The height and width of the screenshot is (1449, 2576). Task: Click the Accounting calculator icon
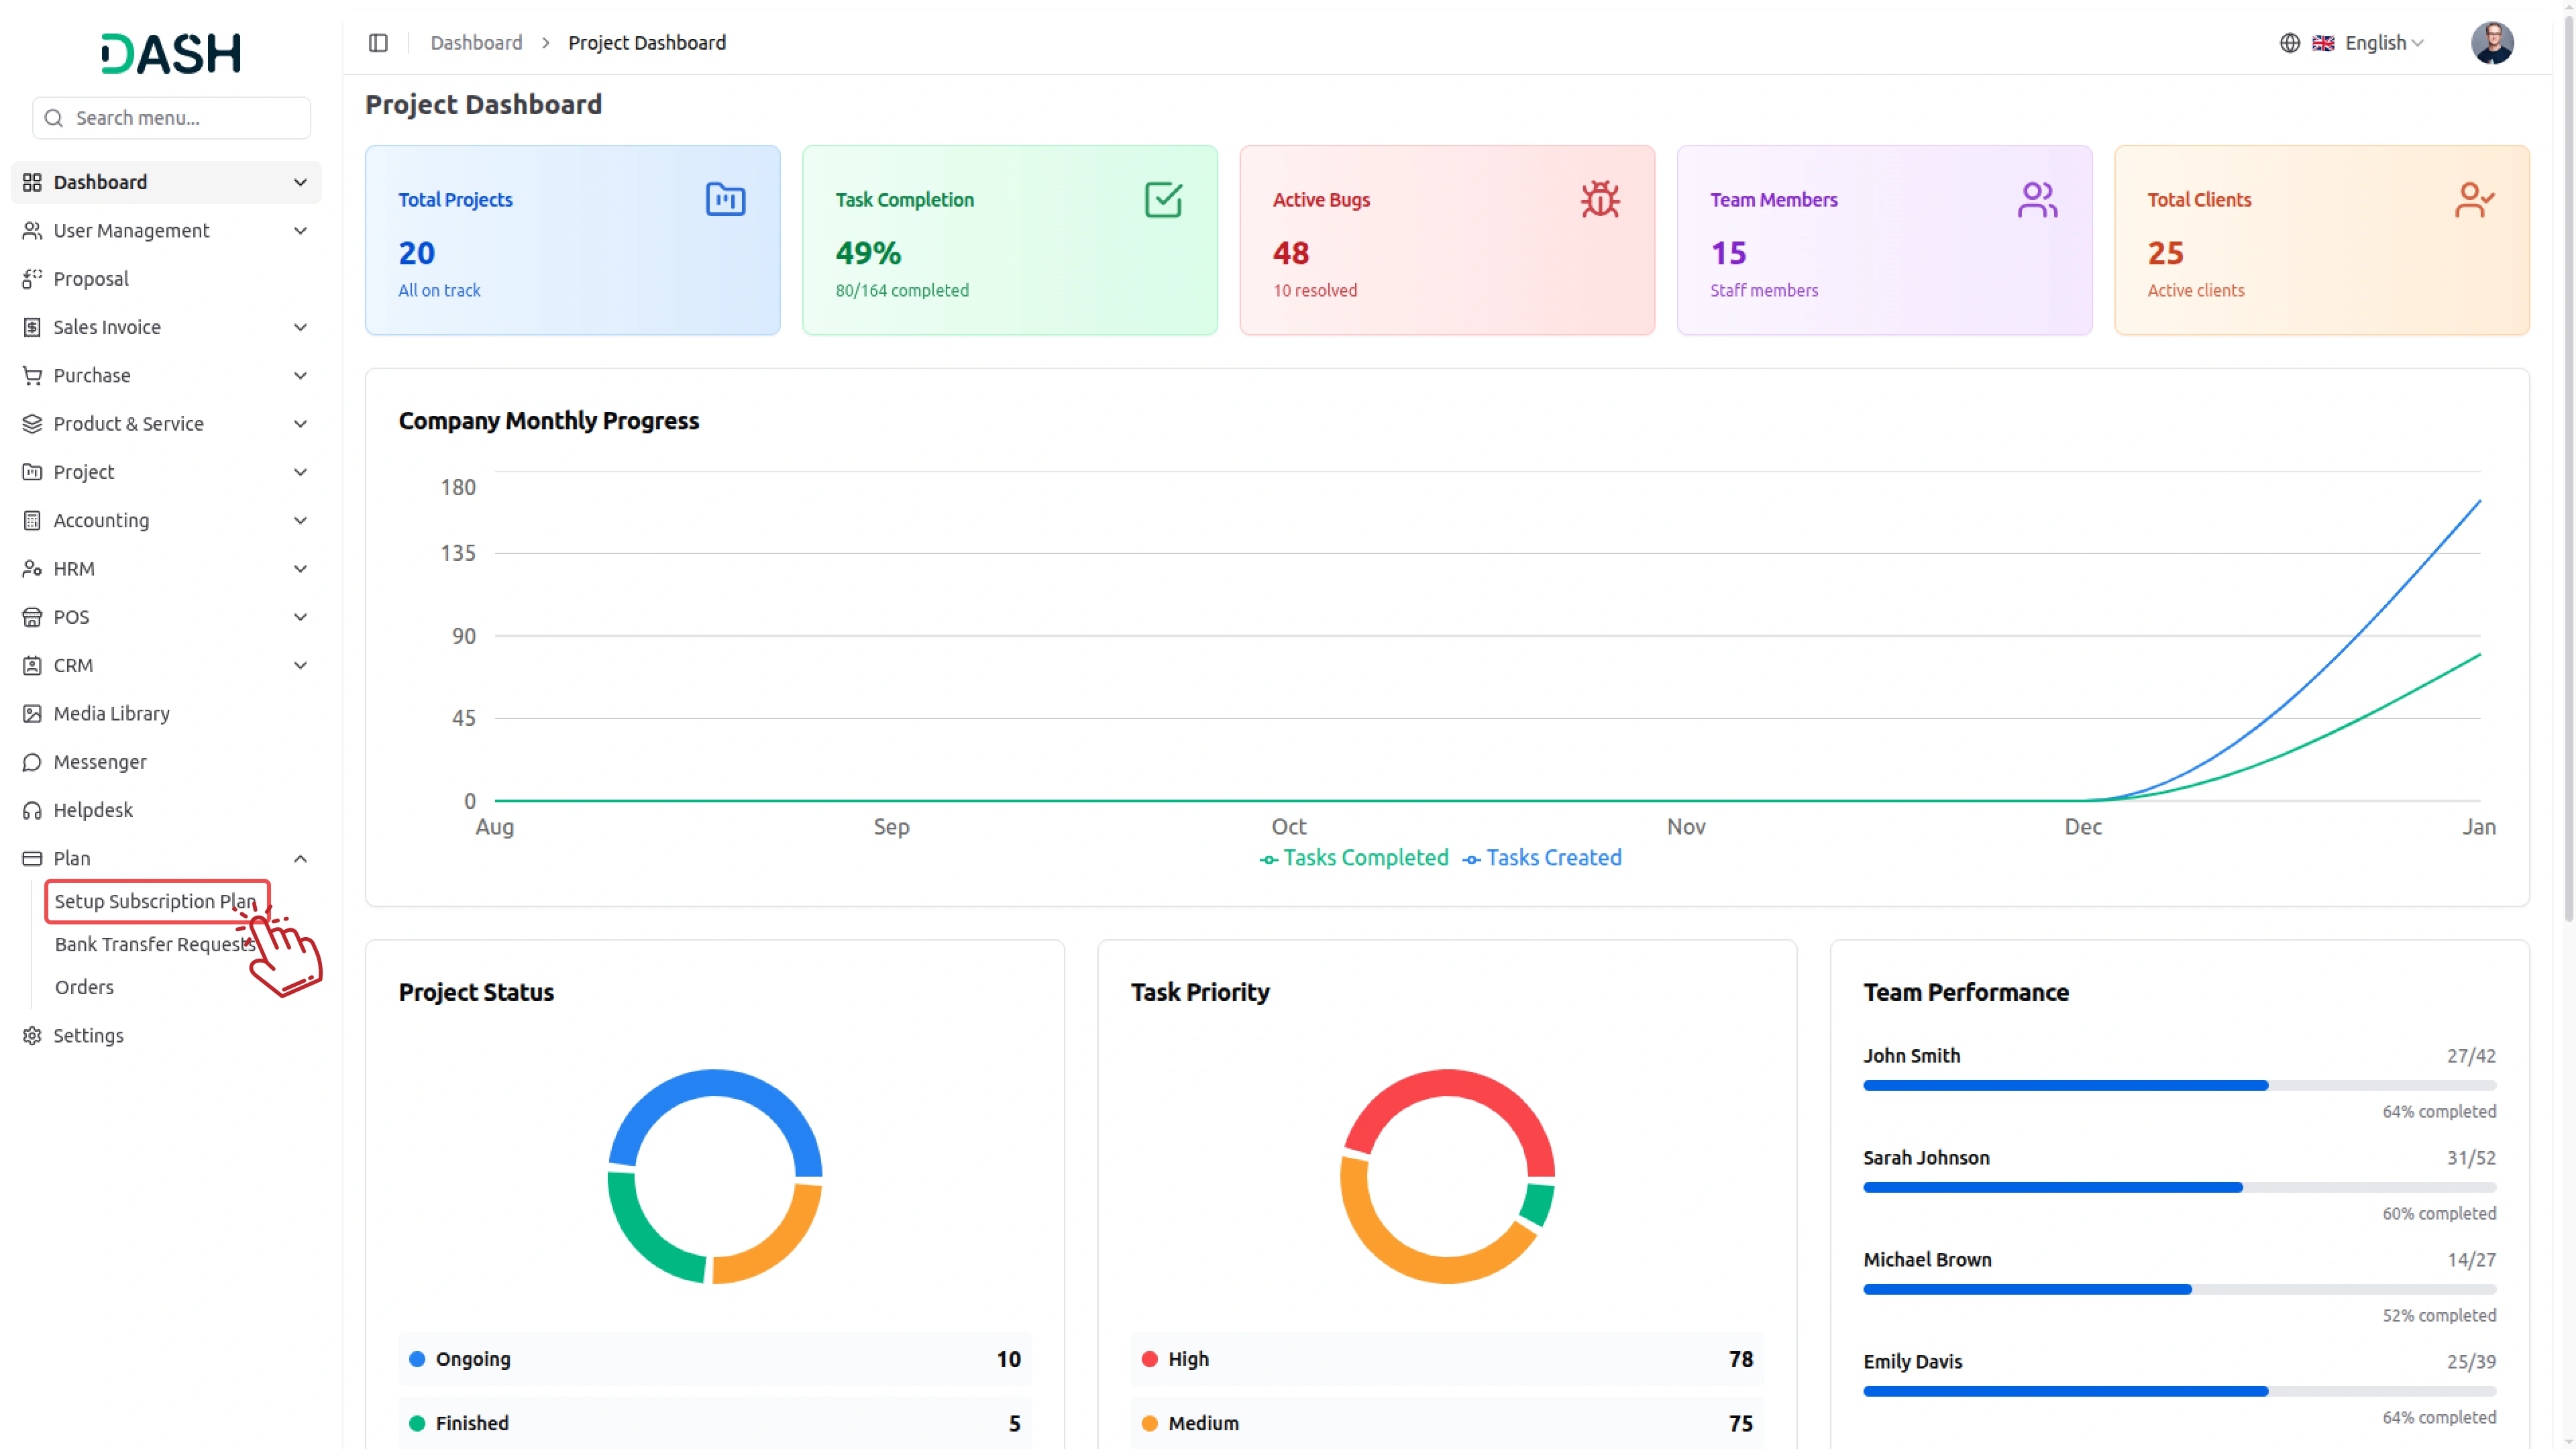(32, 521)
